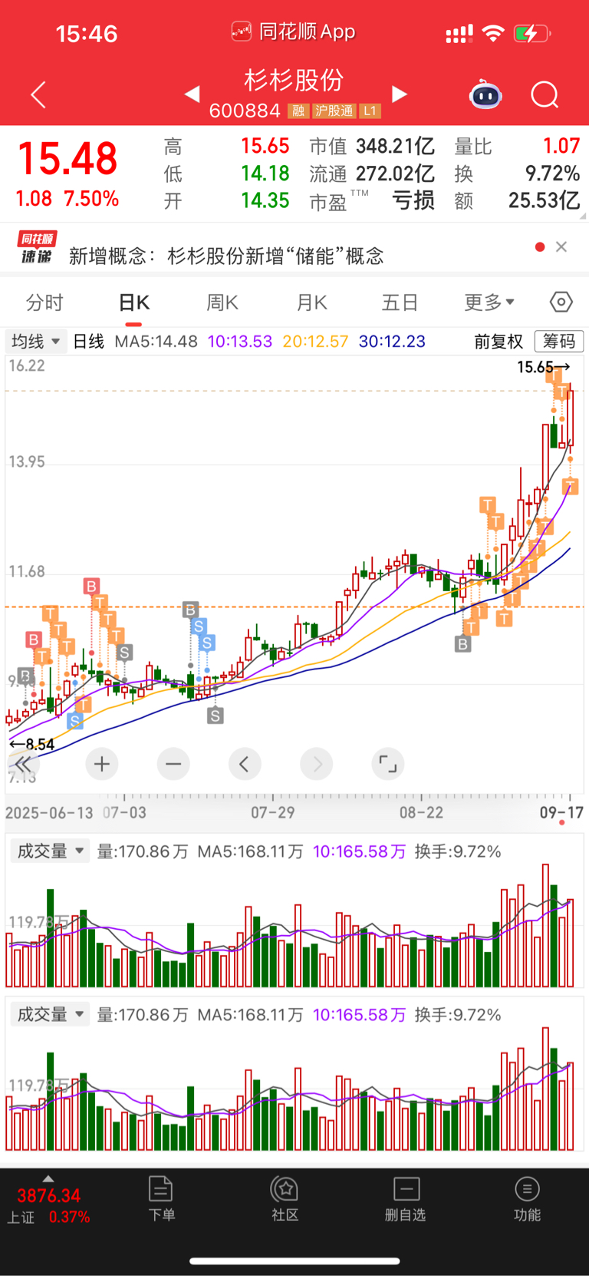Select the 日K tab

(133, 302)
